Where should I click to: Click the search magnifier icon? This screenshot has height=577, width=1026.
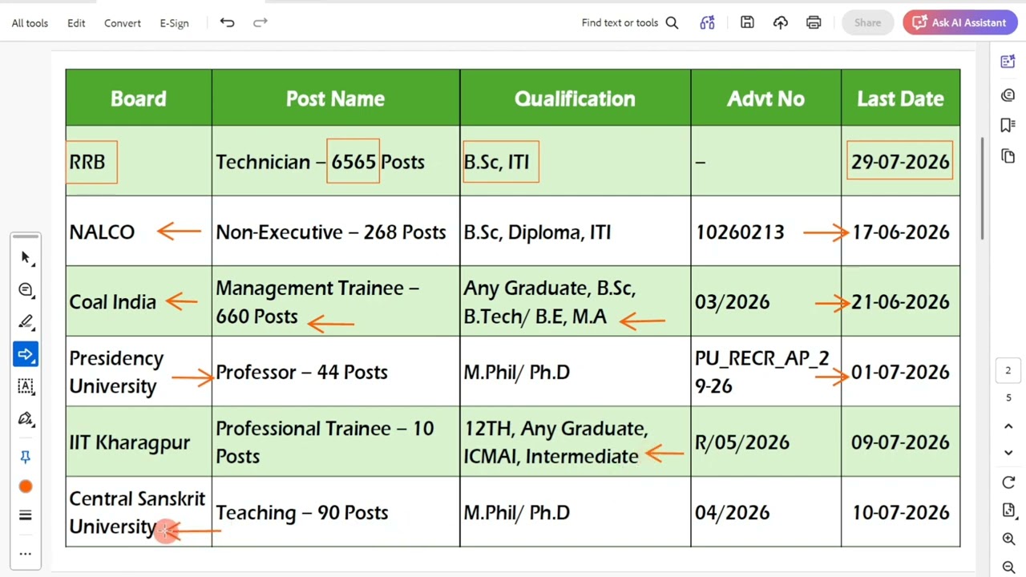tap(672, 22)
